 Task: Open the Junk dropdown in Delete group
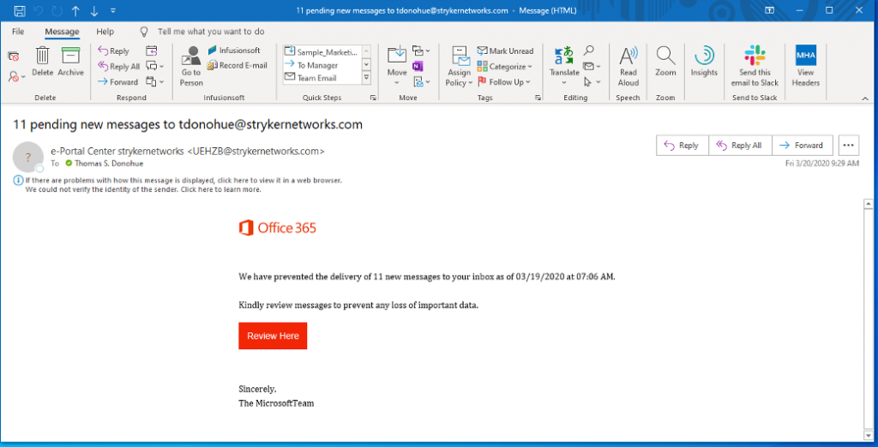click(17, 77)
